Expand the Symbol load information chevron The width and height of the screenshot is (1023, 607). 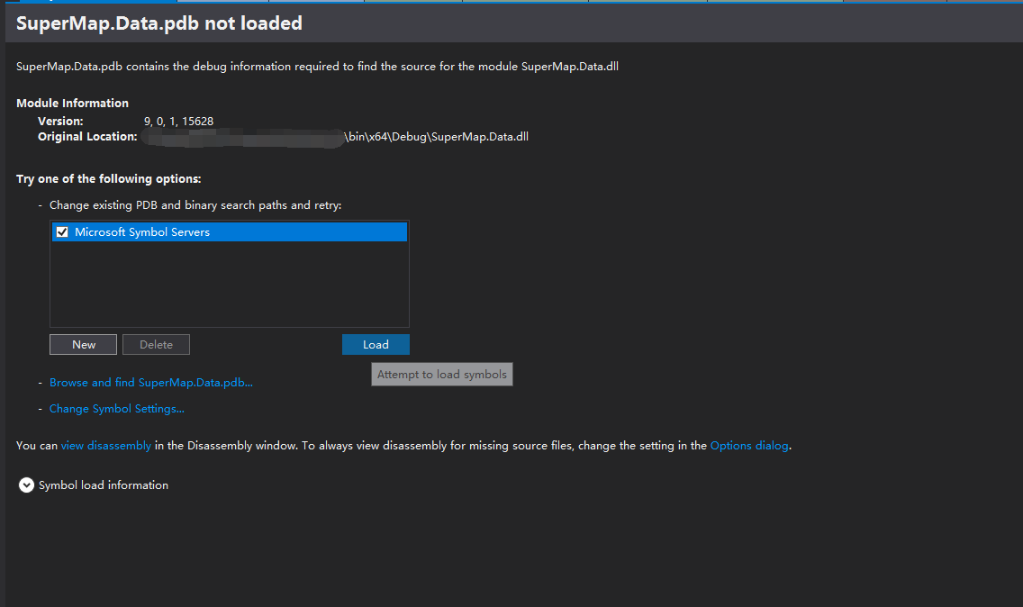click(26, 485)
